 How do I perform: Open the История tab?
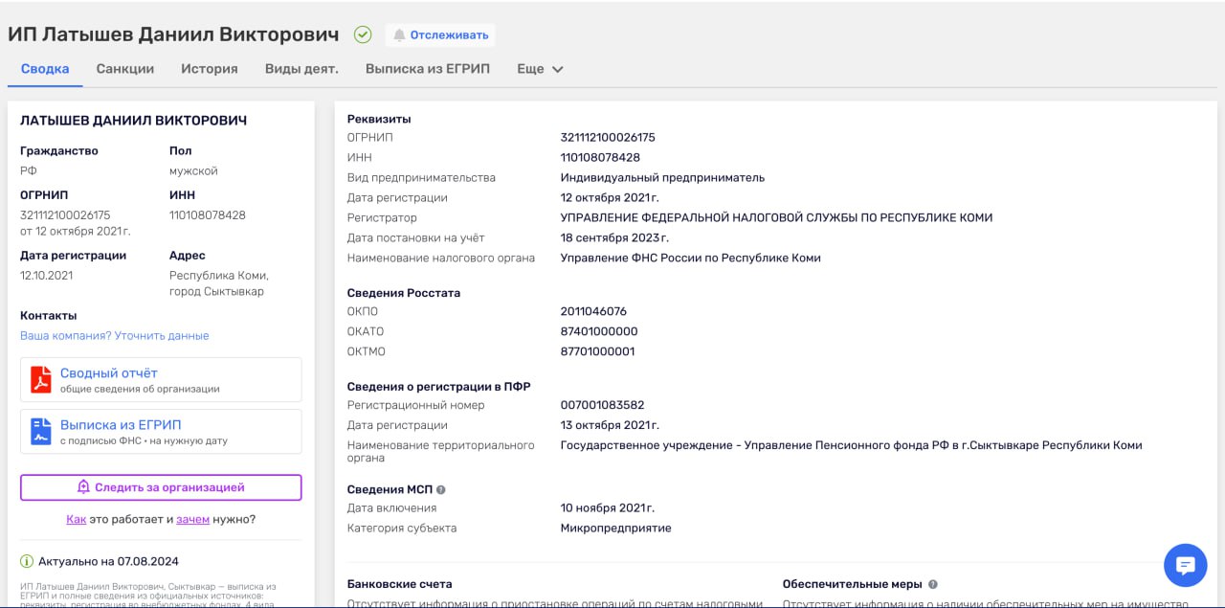point(210,69)
